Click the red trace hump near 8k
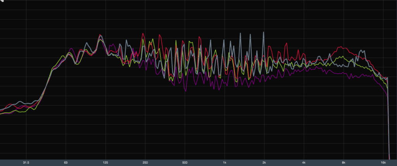Image resolution: width=397 pixels, height=166 pixels. (341, 48)
